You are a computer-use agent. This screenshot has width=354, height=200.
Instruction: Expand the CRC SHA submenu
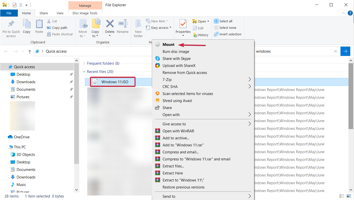(203, 87)
